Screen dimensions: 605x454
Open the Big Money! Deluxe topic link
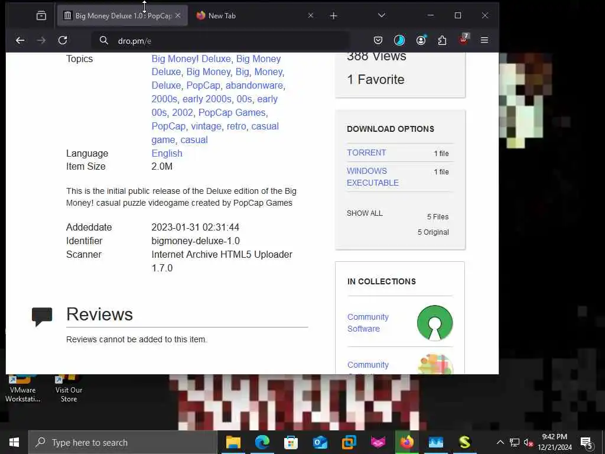(x=191, y=59)
